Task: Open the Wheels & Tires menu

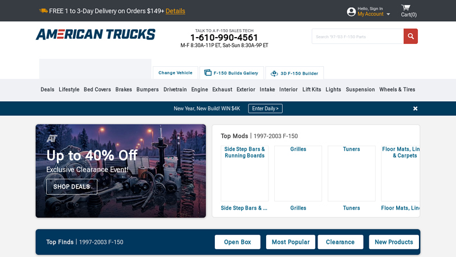Action: (x=397, y=90)
